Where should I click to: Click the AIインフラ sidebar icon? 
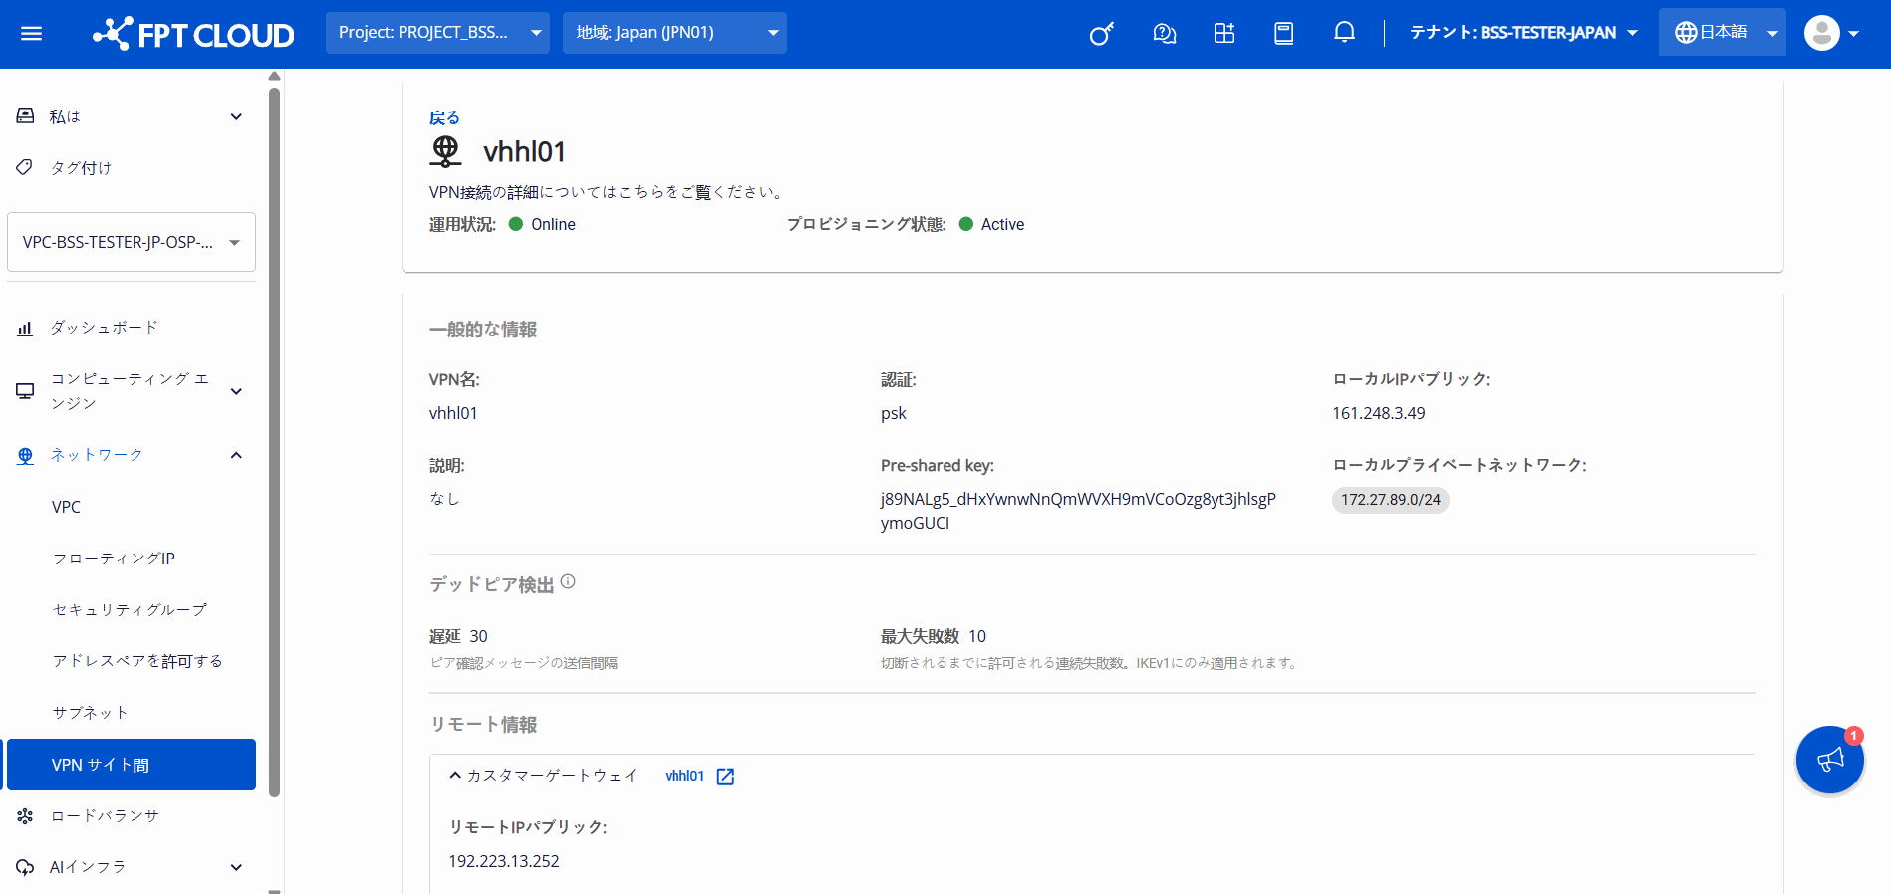[25, 867]
